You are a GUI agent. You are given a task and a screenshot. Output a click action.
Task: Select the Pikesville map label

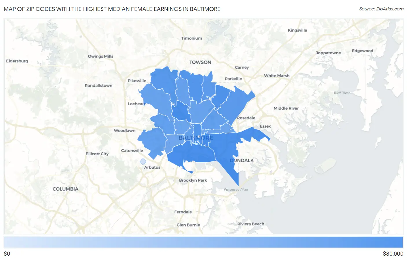click(137, 81)
